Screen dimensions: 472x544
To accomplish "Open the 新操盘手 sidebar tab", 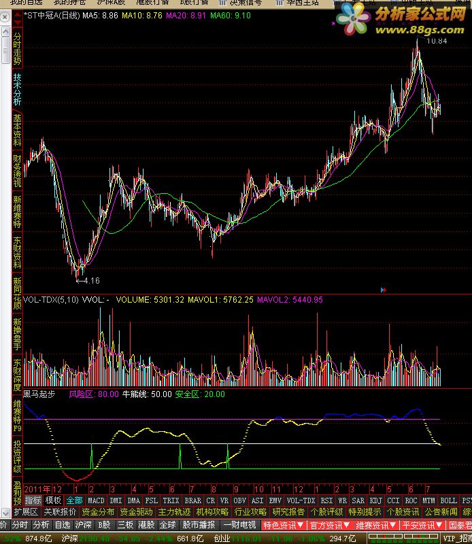I will [x=17, y=334].
